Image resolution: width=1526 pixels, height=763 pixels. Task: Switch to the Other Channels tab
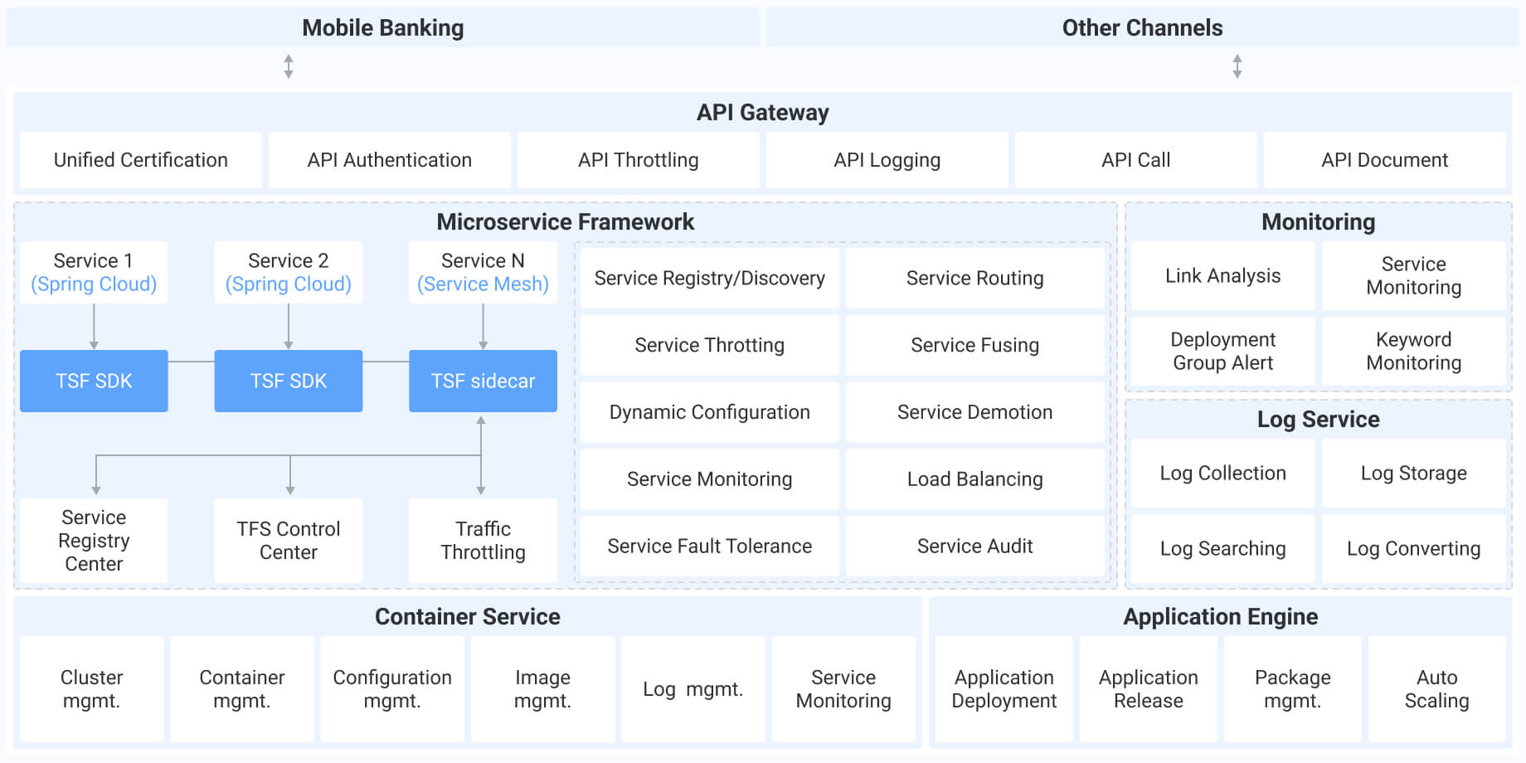click(x=1143, y=27)
